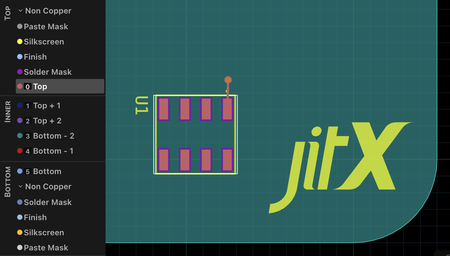Click the red dot beside Bottom - 1
The image size is (450, 256).
pos(20,151)
